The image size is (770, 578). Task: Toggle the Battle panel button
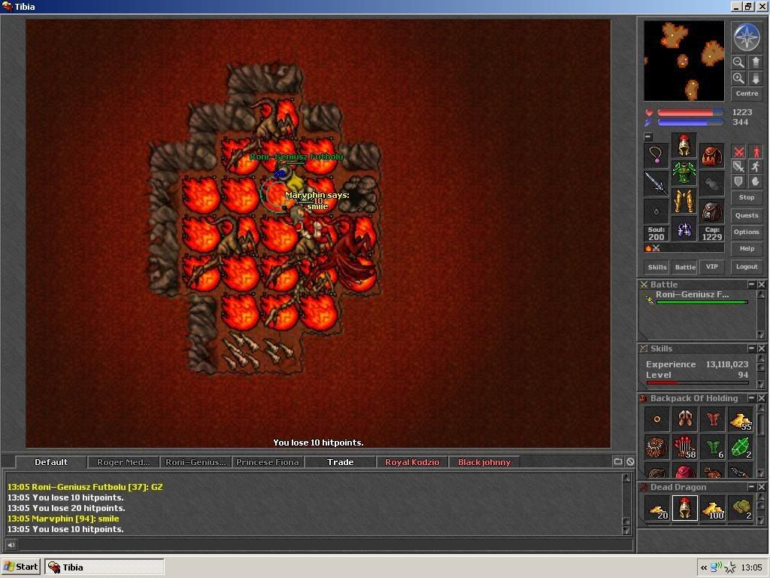pos(685,267)
